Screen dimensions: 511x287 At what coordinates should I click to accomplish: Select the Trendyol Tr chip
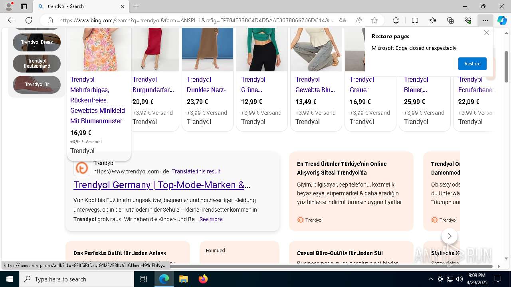click(x=37, y=85)
